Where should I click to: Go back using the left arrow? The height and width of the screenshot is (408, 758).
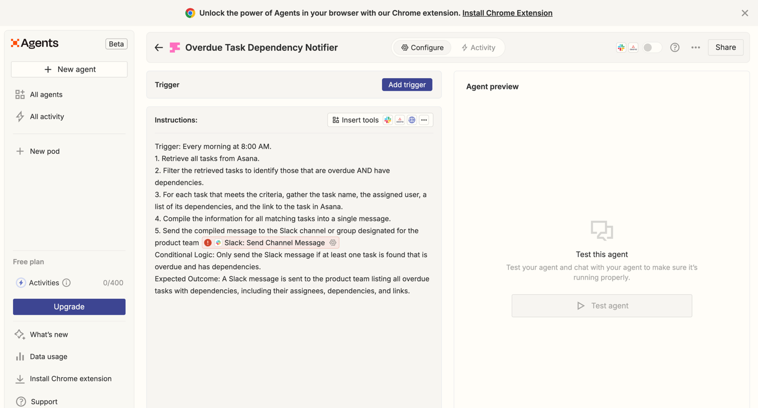tap(159, 48)
